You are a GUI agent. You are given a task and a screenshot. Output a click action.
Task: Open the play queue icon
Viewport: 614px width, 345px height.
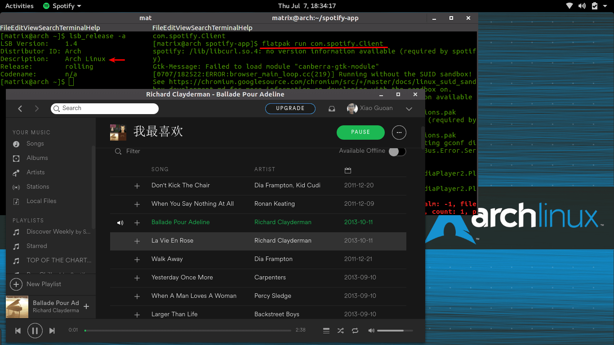click(326, 330)
